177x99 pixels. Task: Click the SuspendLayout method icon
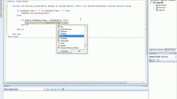59,29
